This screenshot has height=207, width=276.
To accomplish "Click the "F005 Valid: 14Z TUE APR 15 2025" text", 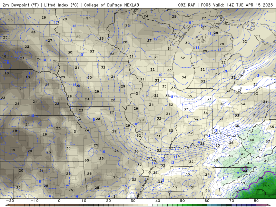I will [237, 5].
